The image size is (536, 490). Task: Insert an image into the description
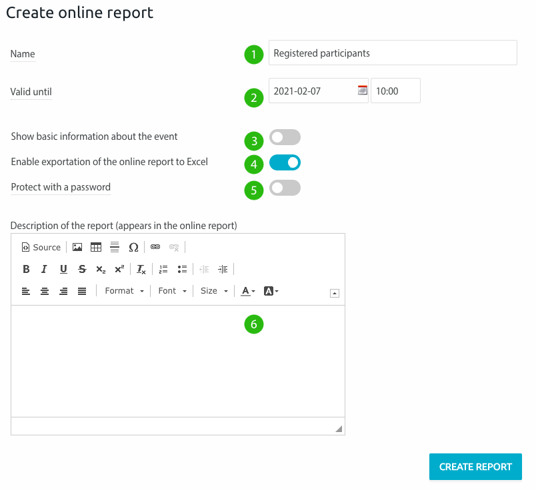(x=77, y=246)
